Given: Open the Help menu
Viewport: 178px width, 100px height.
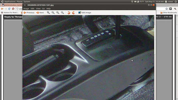Looking at the screenshot, I should tap(48, 9).
